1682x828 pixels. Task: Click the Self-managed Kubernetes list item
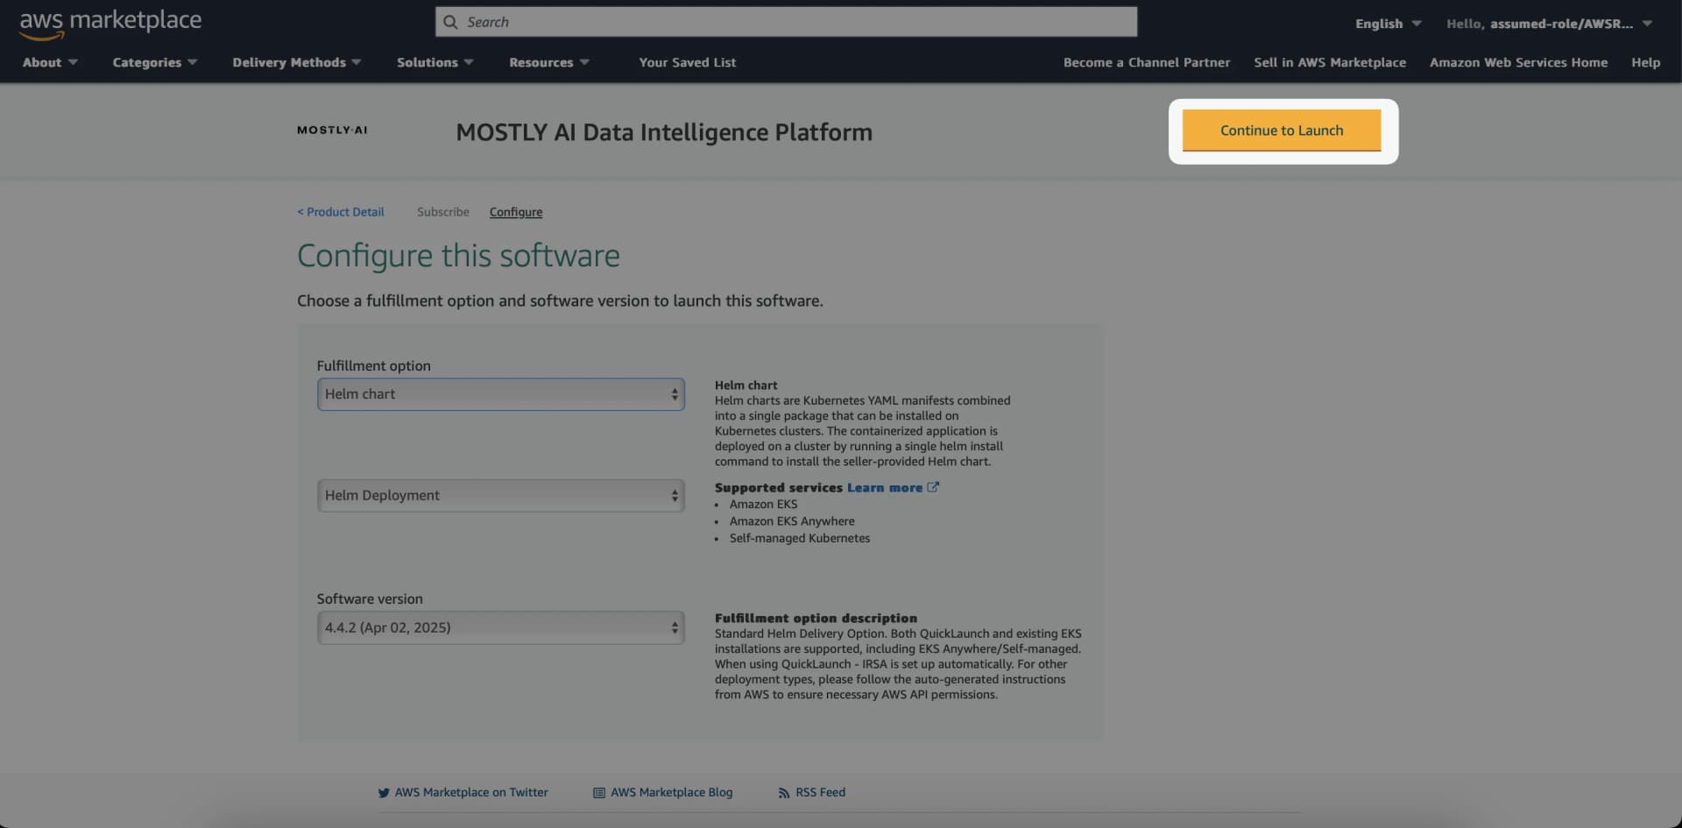click(x=800, y=539)
